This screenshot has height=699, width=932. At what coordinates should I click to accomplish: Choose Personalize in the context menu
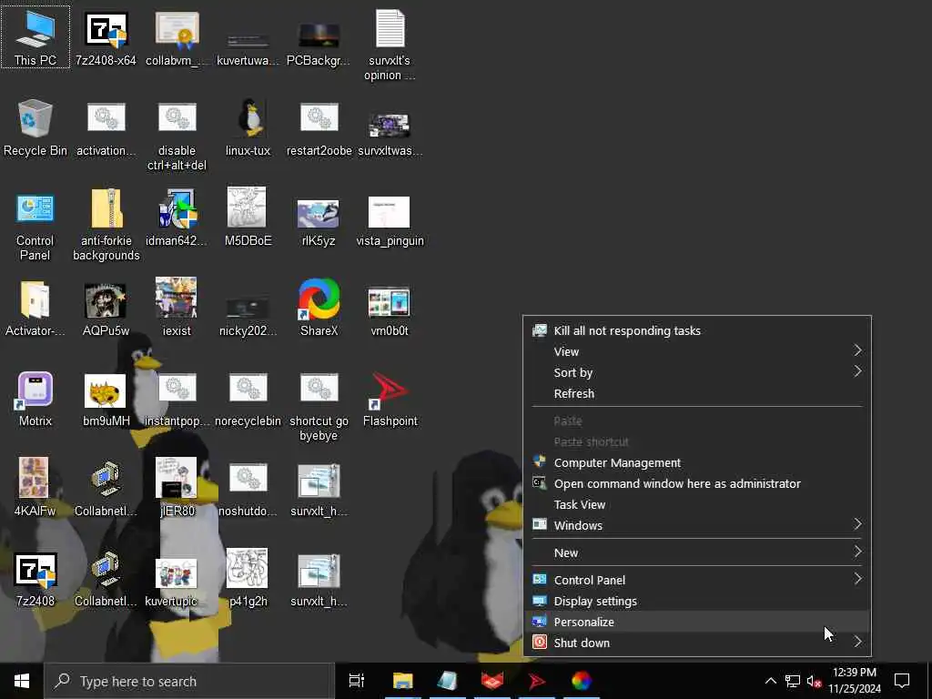pos(697,622)
